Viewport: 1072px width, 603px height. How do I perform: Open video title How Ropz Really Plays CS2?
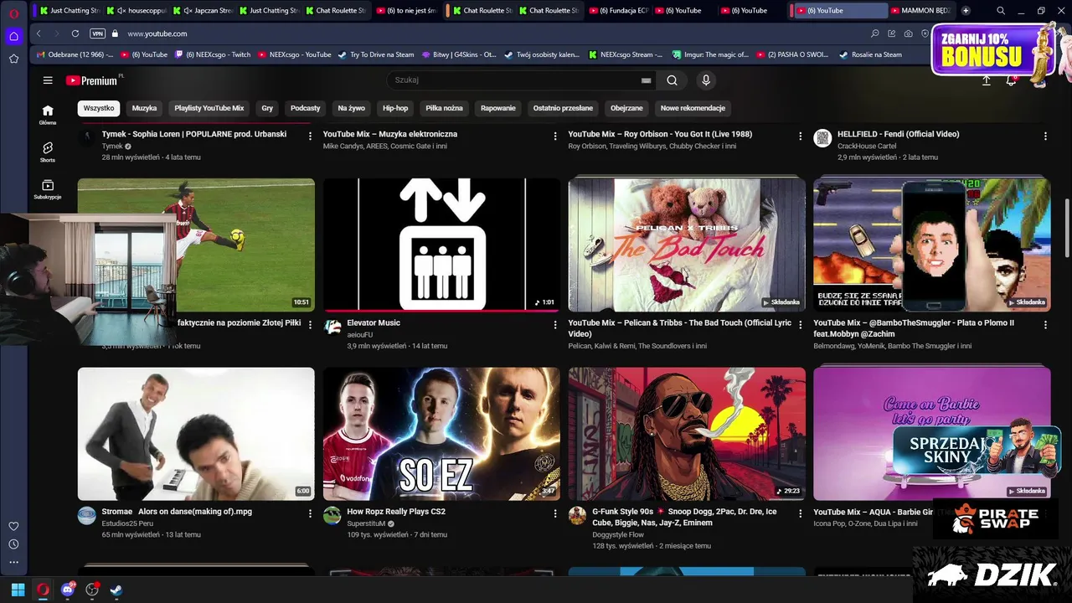click(396, 512)
